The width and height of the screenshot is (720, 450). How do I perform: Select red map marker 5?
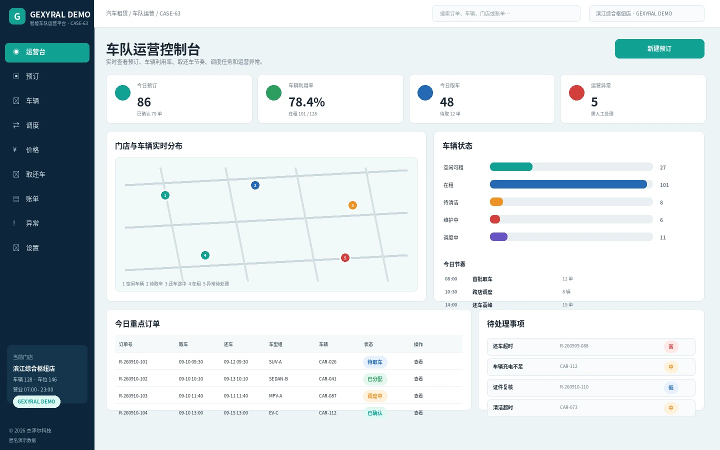[345, 258]
